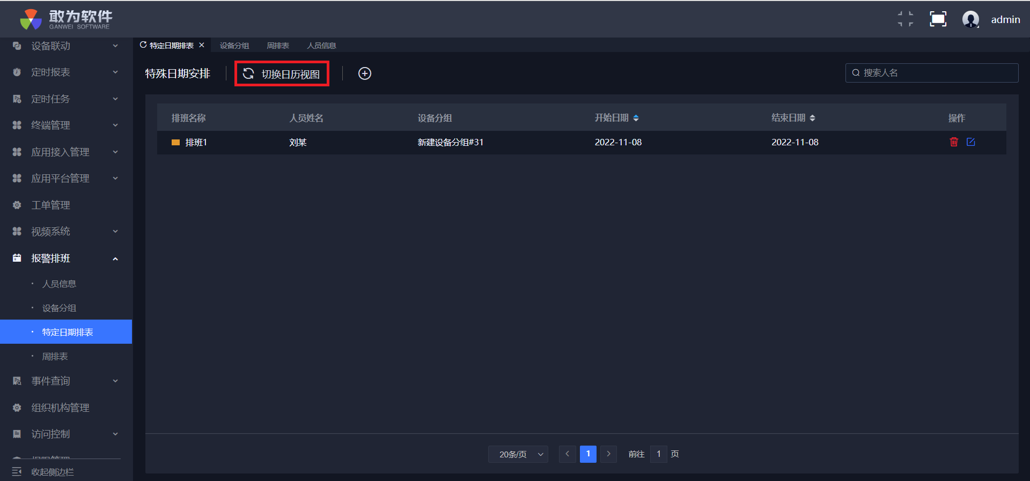
Task: Close the 特定日期排表 tab
Action: coord(202,45)
